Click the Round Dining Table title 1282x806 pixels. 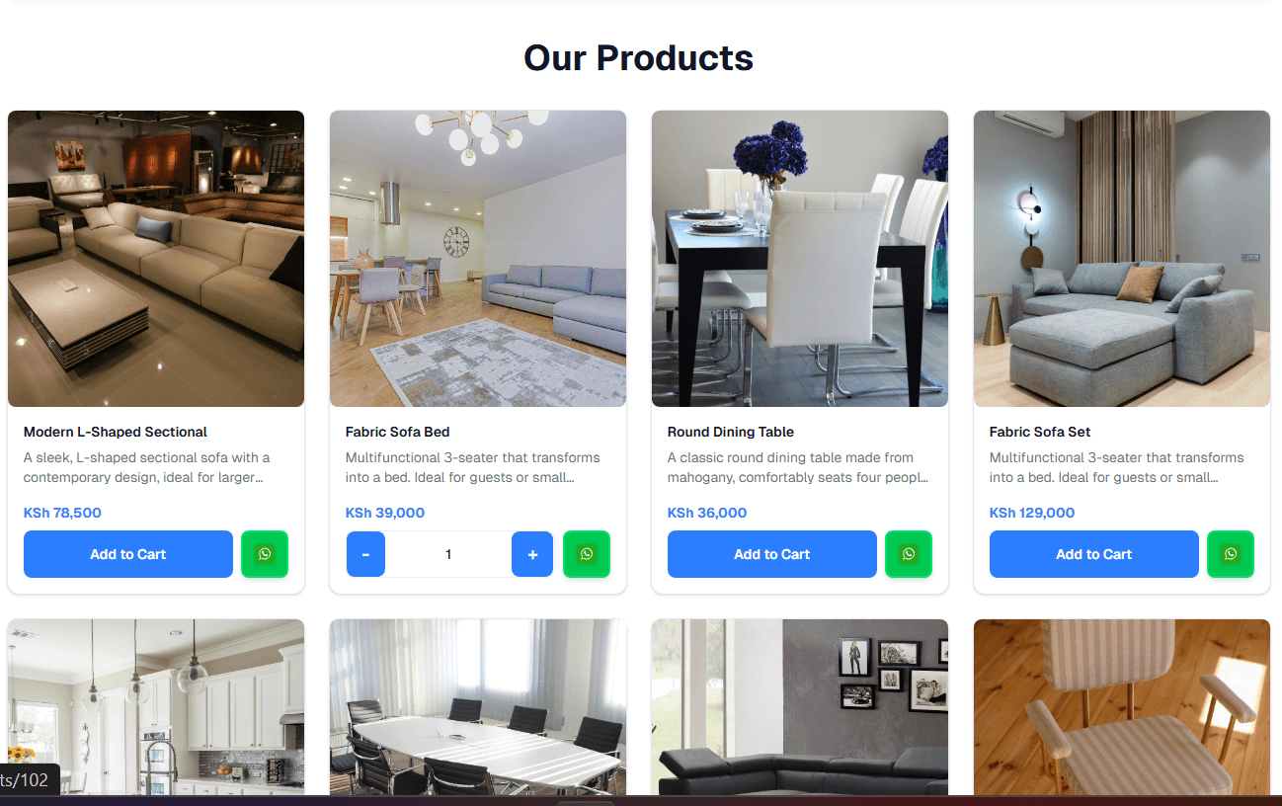tap(731, 432)
